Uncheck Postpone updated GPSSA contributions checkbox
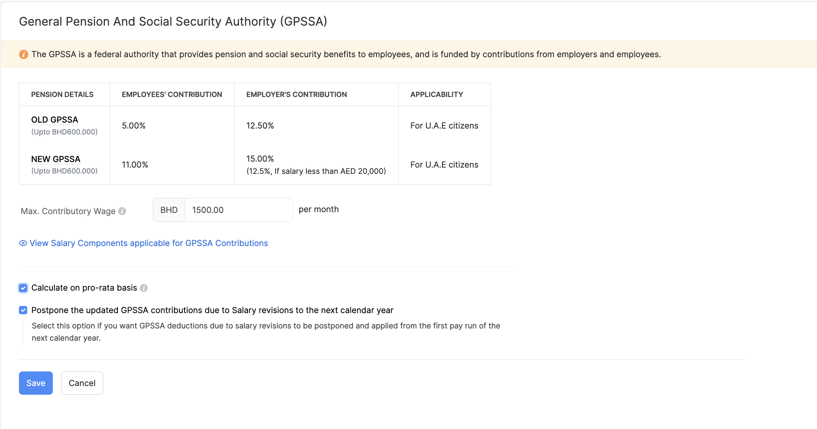Screen dimensions: 817x429 (x=23, y=310)
